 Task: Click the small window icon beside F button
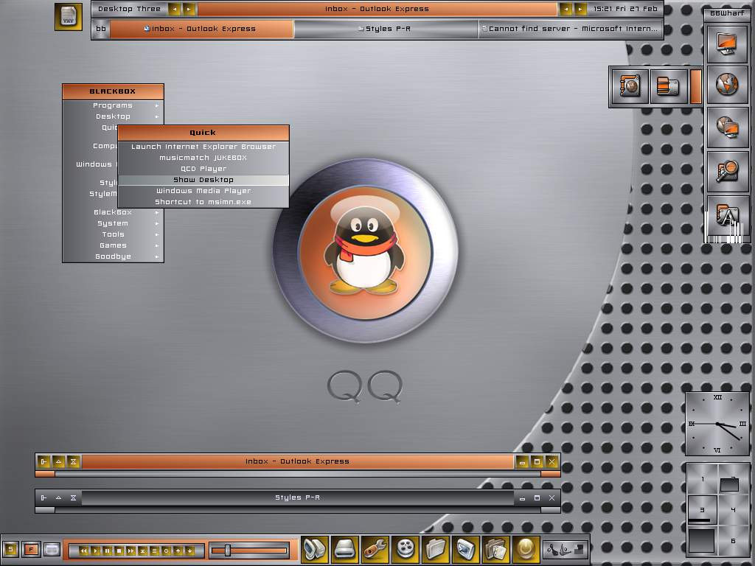point(52,549)
